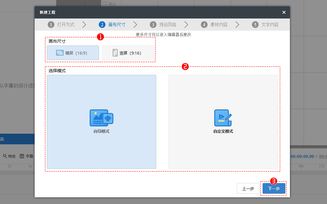The width and height of the screenshot is (327, 204).
Task: Jump to the 素材内容 step
Action: pyautogui.click(x=219, y=25)
